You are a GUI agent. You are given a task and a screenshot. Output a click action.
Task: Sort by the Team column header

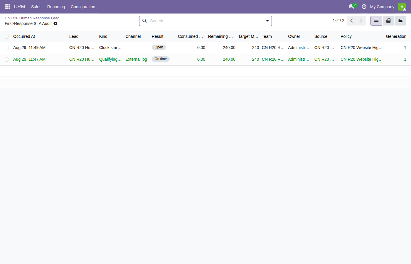pyautogui.click(x=267, y=36)
